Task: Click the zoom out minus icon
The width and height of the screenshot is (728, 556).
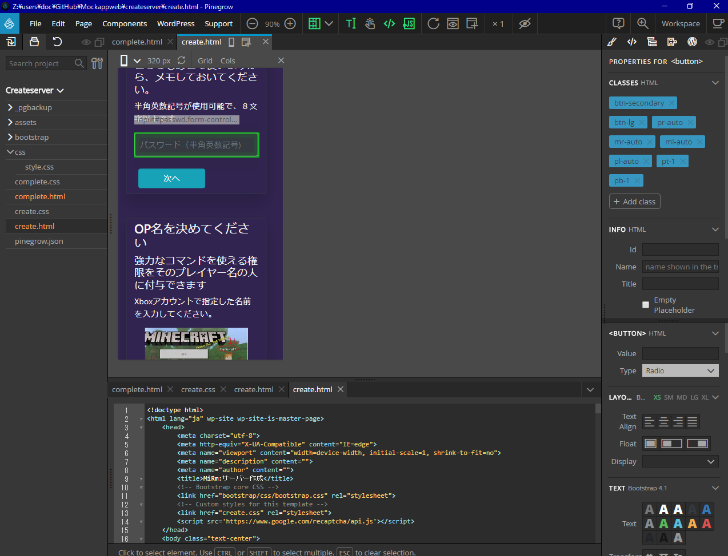Action: pyautogui.click(x=252, y=23)
